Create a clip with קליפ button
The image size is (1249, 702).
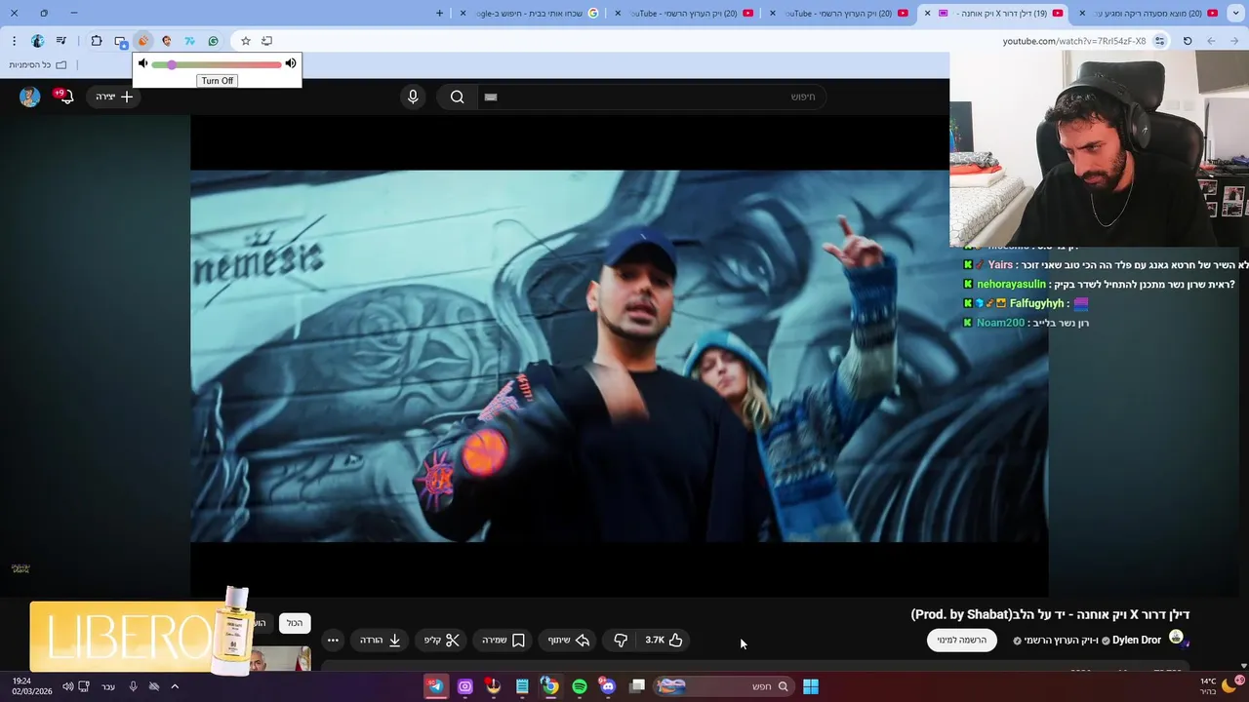coord(441,641)
